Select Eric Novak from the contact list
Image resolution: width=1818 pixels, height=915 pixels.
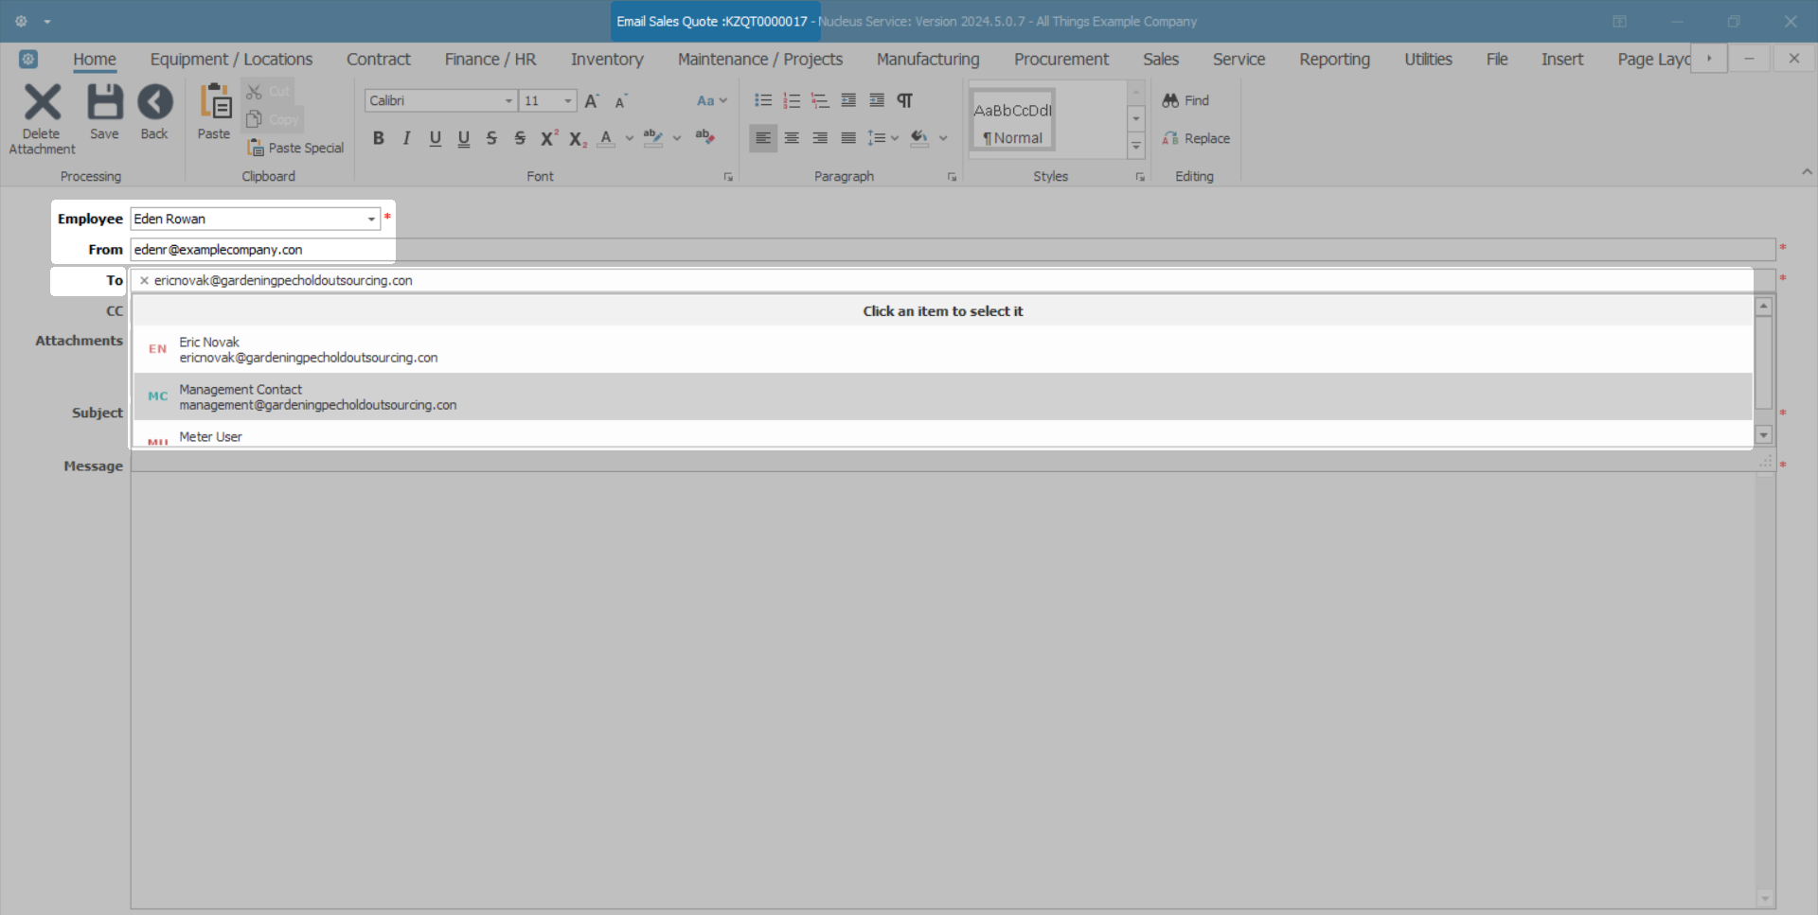click(x=943, y=349)
